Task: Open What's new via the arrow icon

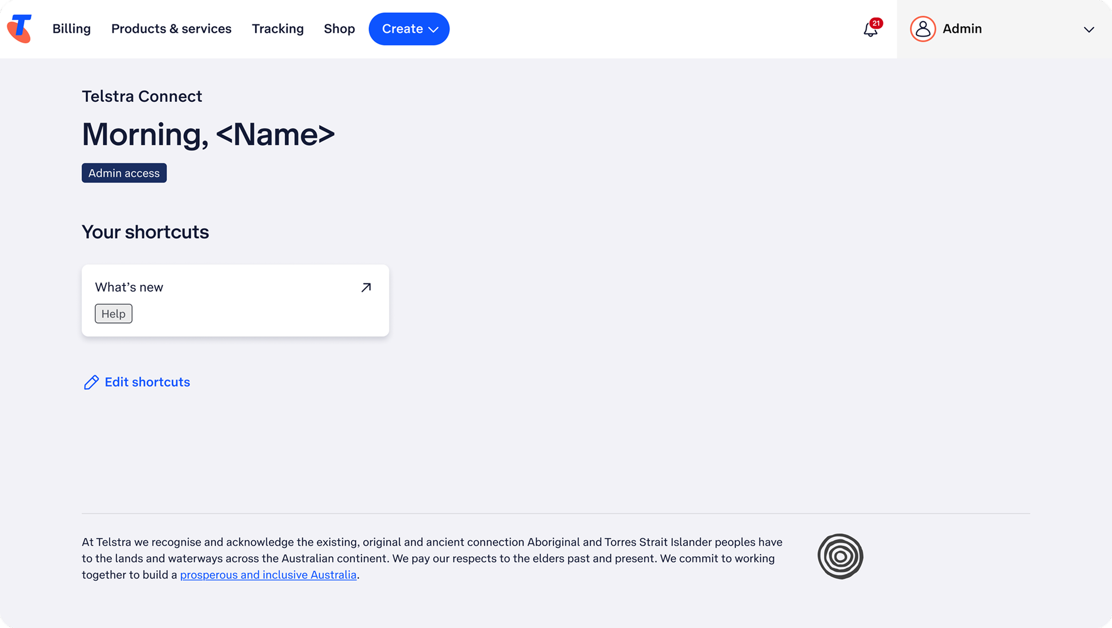Action: (365, 287)
